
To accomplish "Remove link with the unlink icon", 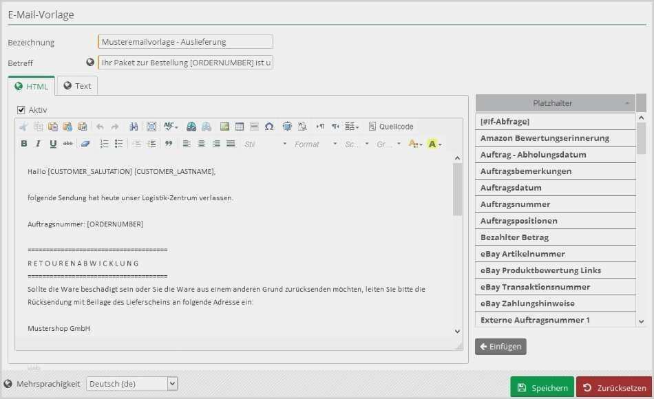I will coord(207,127).
